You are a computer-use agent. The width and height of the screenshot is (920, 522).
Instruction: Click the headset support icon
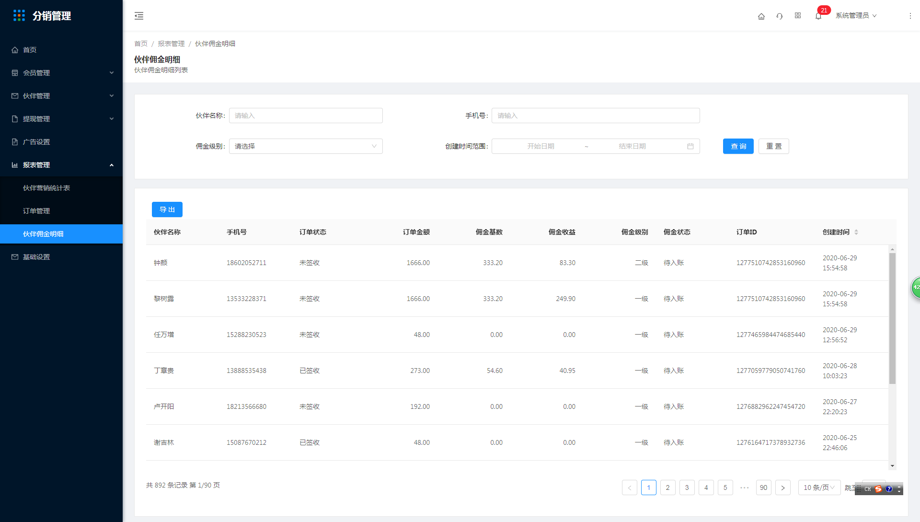coord(780,16)
